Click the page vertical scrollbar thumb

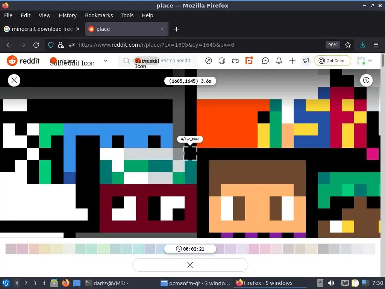pyautogui.click(x=382, y=60)
